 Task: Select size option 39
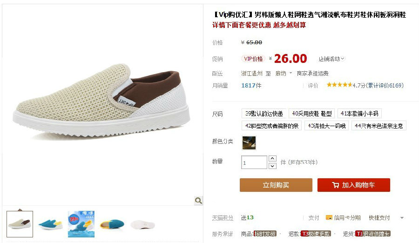click(x=264, y=114)
